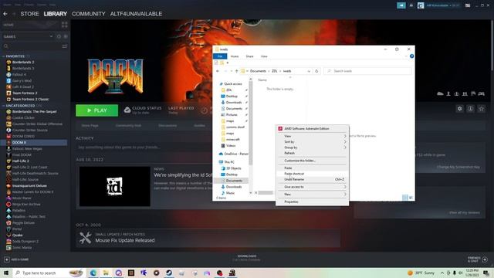Select Team Fortress 2 in library list
The height and width of the screenshot is (278, 494).
(25, 93)
